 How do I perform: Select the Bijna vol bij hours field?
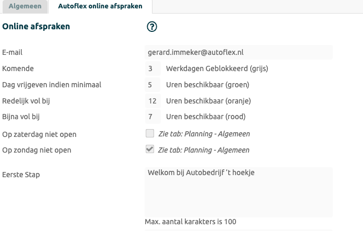pyautogui.click(x=152, y=117)
